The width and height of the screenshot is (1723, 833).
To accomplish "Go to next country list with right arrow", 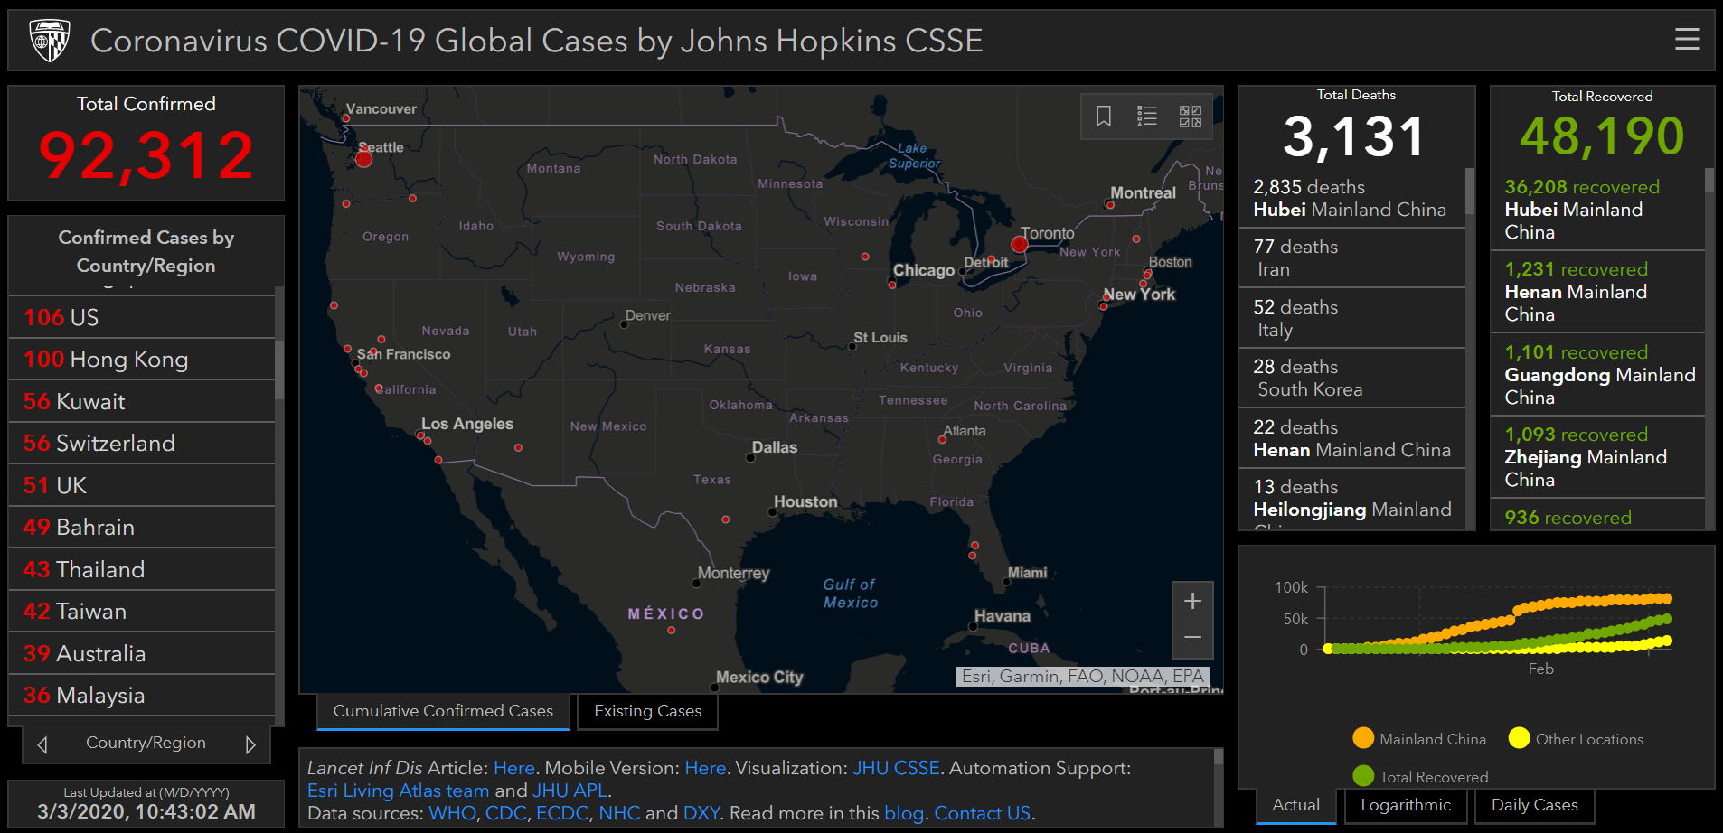I will 250,744.
